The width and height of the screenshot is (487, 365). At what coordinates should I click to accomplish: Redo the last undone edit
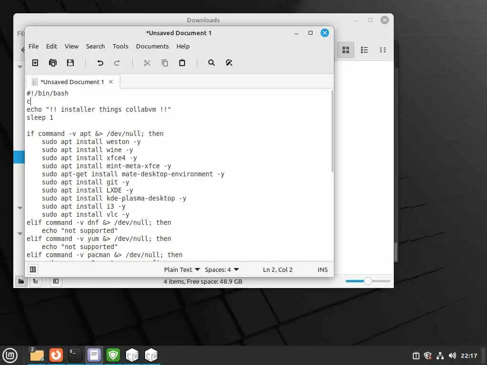[x=117, y=63]
